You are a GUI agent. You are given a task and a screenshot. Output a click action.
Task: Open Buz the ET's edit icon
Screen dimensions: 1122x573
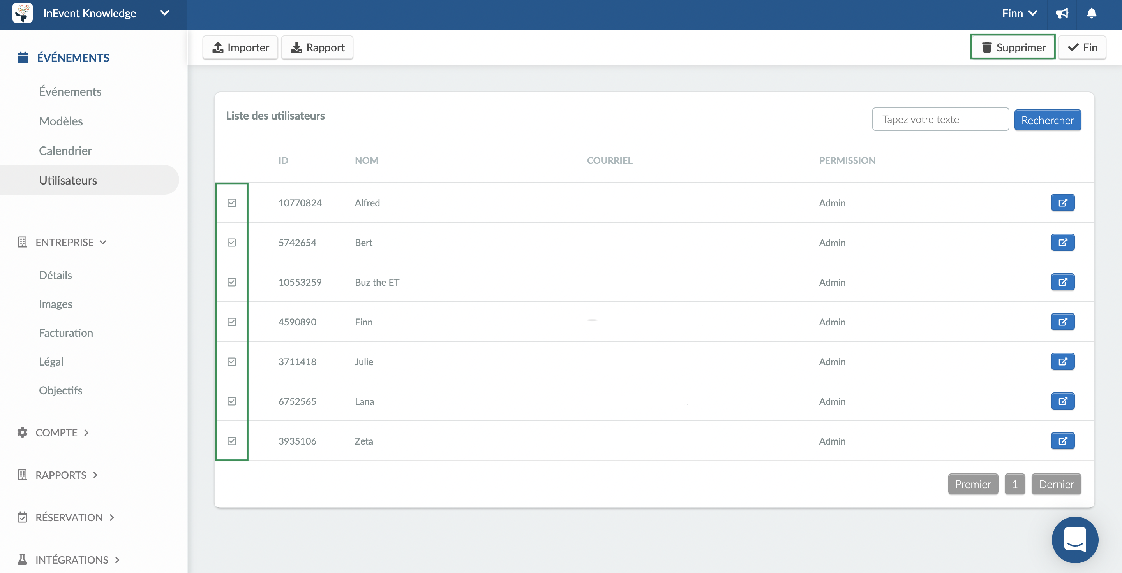pos(1063,282)
